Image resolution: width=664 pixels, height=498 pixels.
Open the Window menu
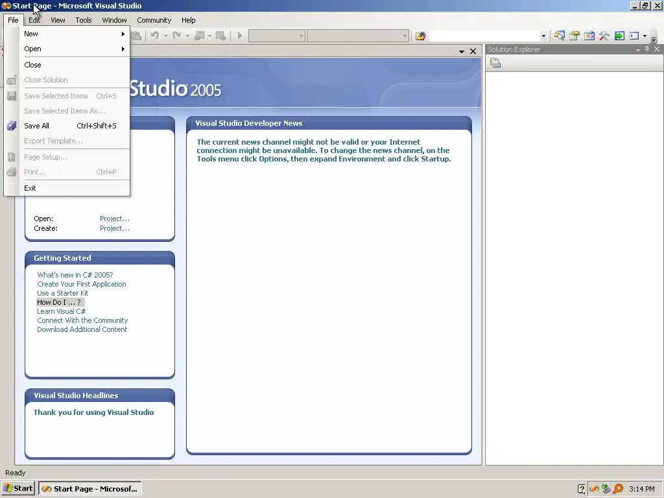[114, 20]
